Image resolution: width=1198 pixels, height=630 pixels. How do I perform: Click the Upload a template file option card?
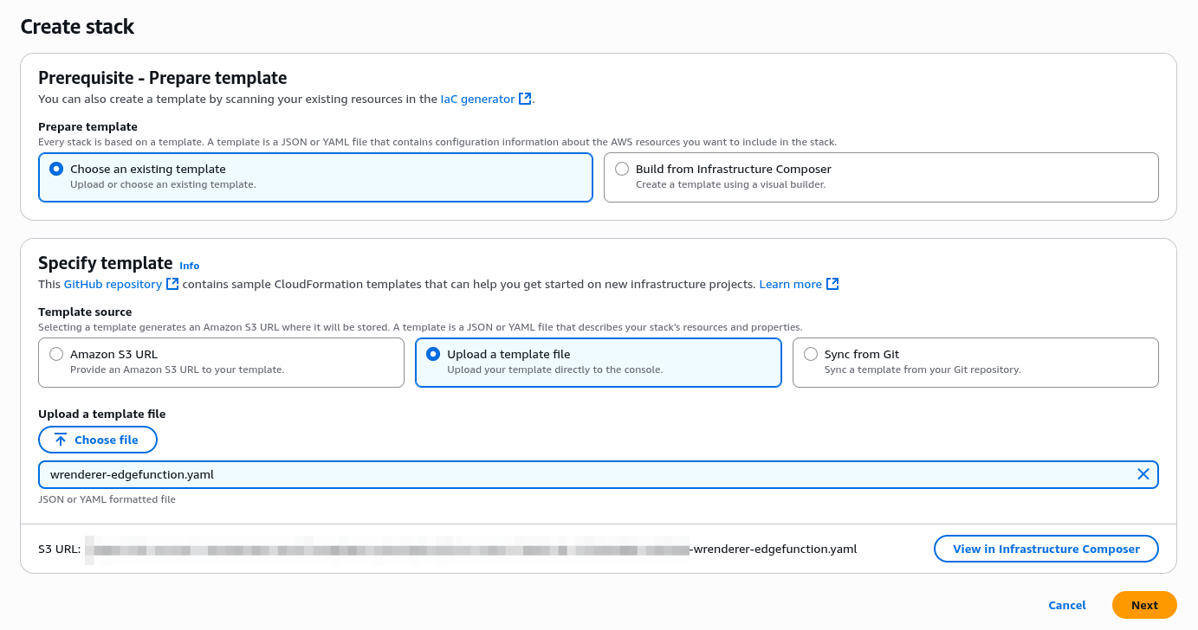click(x=598, y=363)
